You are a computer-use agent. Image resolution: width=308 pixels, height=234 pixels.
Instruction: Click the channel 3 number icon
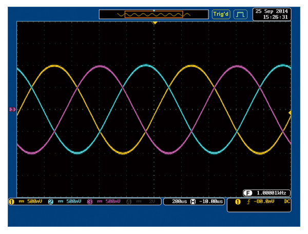coord(90,202)
